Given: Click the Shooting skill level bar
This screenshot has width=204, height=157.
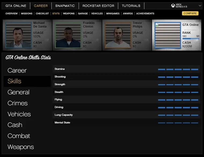Looking at the screenshot, I should pyautogui.click(x=178, y=77).
